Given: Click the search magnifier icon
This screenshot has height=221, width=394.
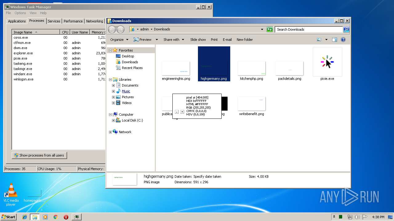Looking at the screenshot, I should [x=346, y=29].
